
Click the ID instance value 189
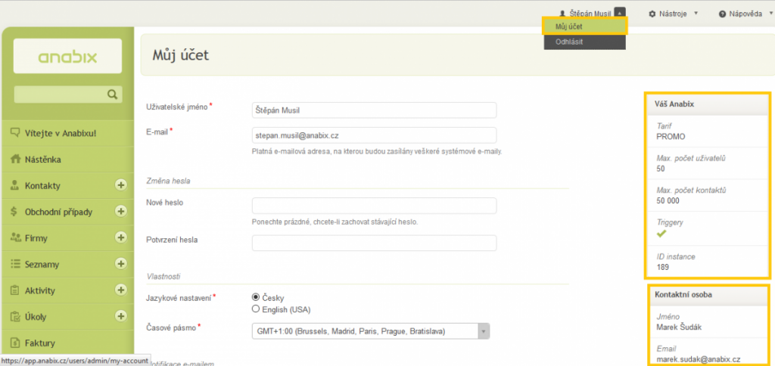[662, 267]
